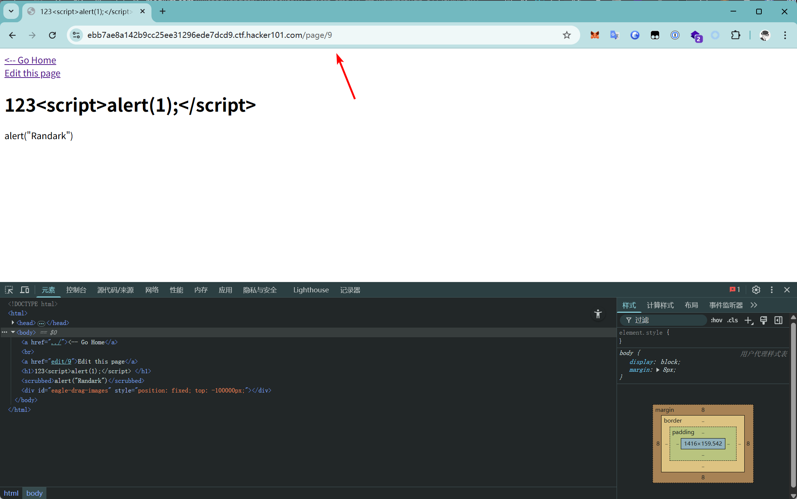The width and height of the screenshot is (797, 499).
Task: Open a new browser tab
Action: pyautogui.click(x=163, y=12)
